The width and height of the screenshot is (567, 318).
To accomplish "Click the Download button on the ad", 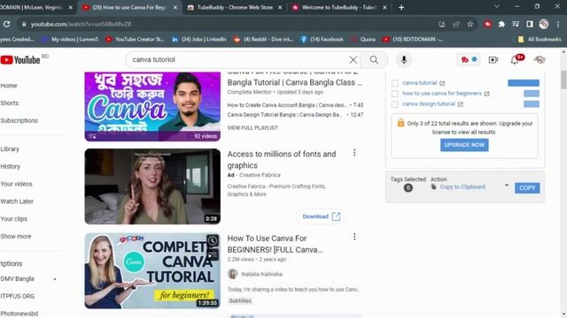I will pyautogui.click(x=321, y=216).
